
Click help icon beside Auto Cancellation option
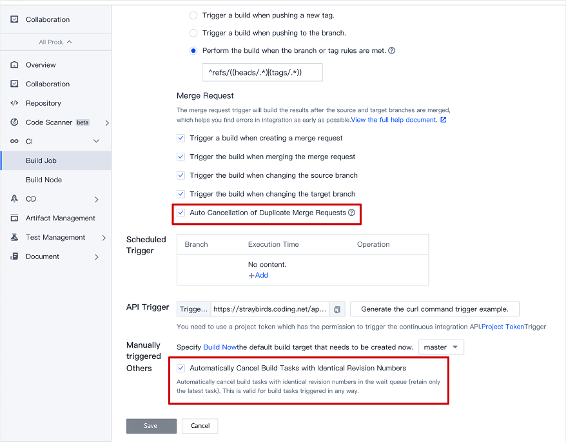point(351,213)
